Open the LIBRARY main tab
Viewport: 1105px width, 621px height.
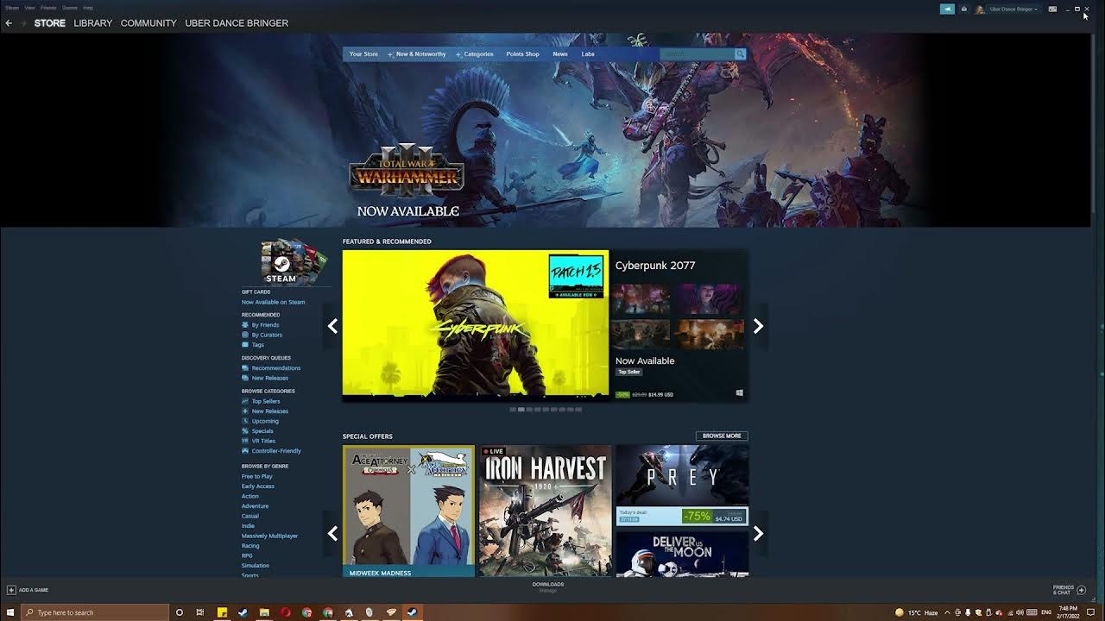[93, 23]
